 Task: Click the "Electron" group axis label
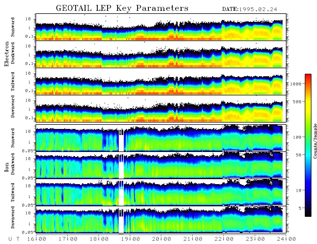[6, 54]
